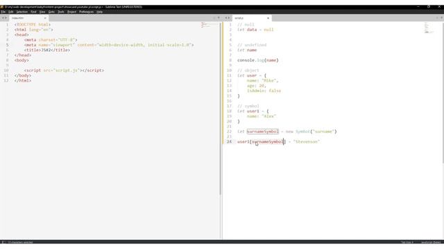Click surnameSymbol on line 22
This screenshot has height=249, width=444.
262,131
